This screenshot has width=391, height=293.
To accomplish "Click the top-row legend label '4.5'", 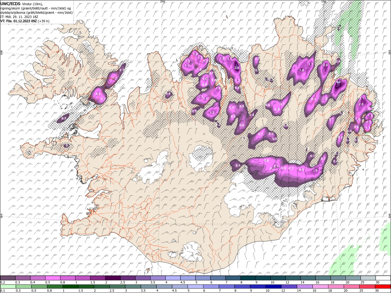I will 183,282.
